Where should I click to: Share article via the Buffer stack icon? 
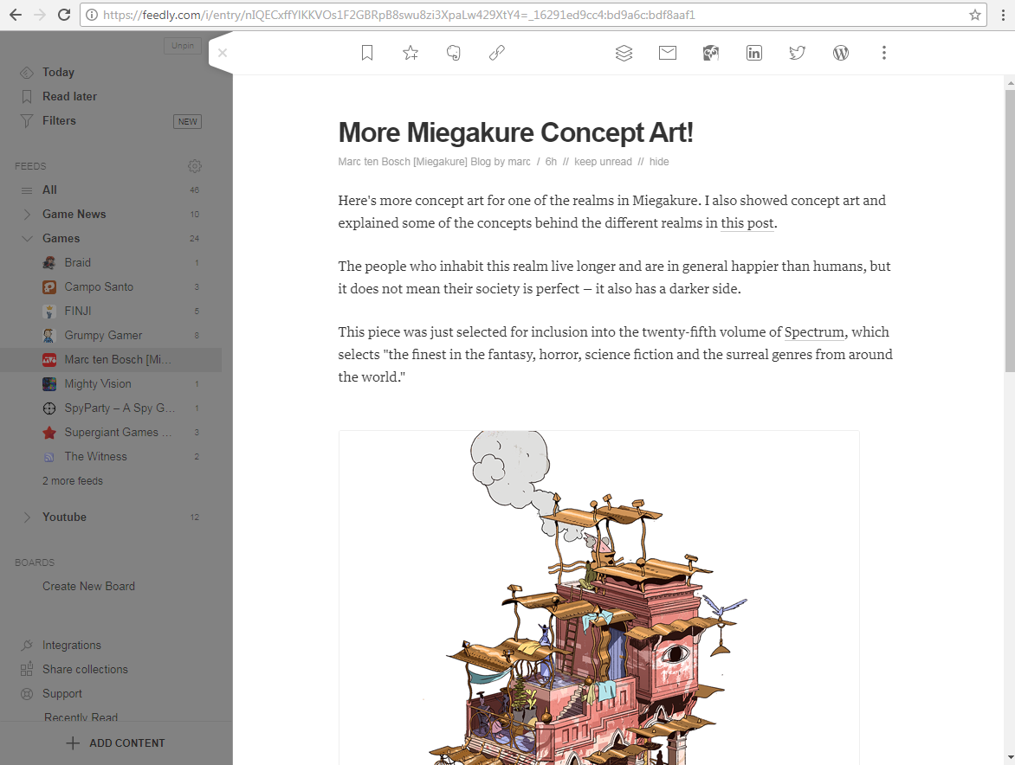click(624, 53)
